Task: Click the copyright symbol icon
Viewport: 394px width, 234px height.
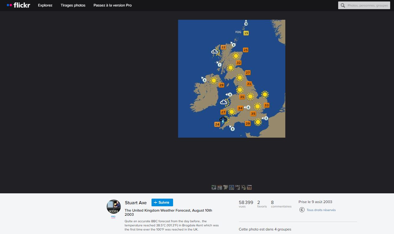Action: pyautogui.click(x=302, y=210)
